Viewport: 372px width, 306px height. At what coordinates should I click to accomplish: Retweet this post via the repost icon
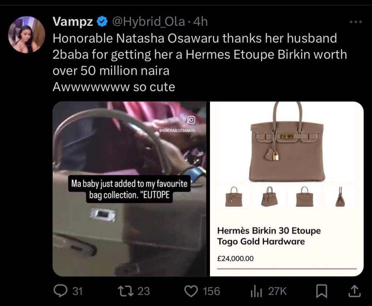(126, 291)
